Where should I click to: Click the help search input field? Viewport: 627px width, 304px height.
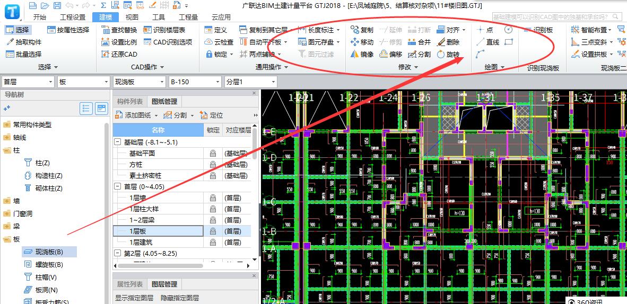pos(554,17)
